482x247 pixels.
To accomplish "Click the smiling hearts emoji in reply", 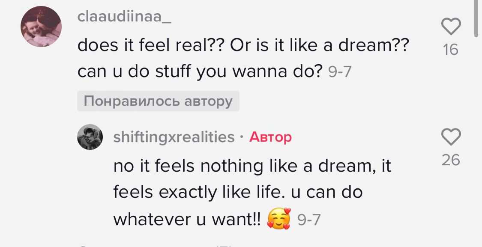I will pos(278,219).
